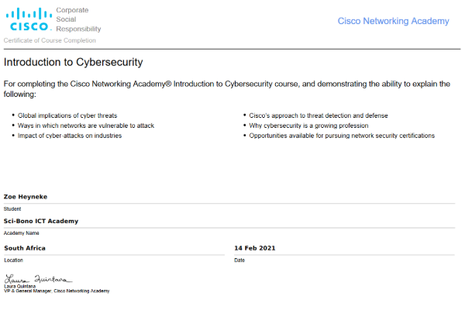Click the networks vulnerable to attack bullet
465x310 pixels.
tap(77, 126)
